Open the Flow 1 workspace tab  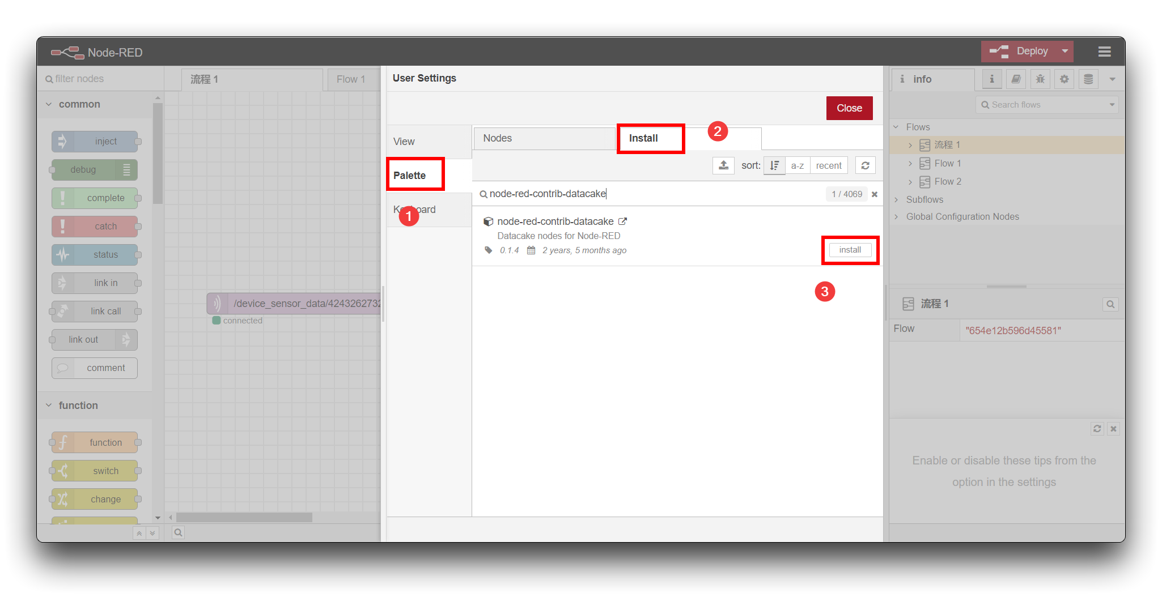[354, 79]
